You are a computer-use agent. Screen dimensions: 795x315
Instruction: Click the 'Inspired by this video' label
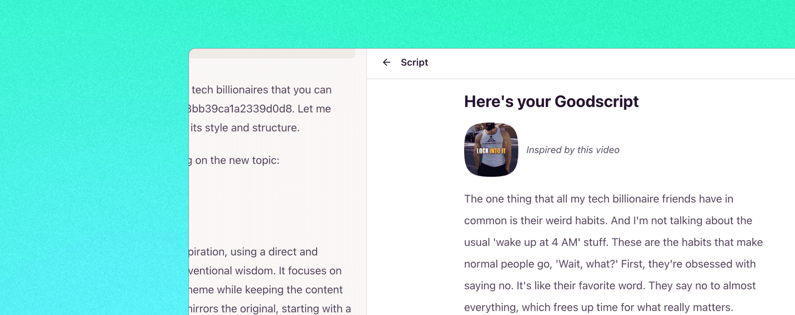click(x=573, y=150)
